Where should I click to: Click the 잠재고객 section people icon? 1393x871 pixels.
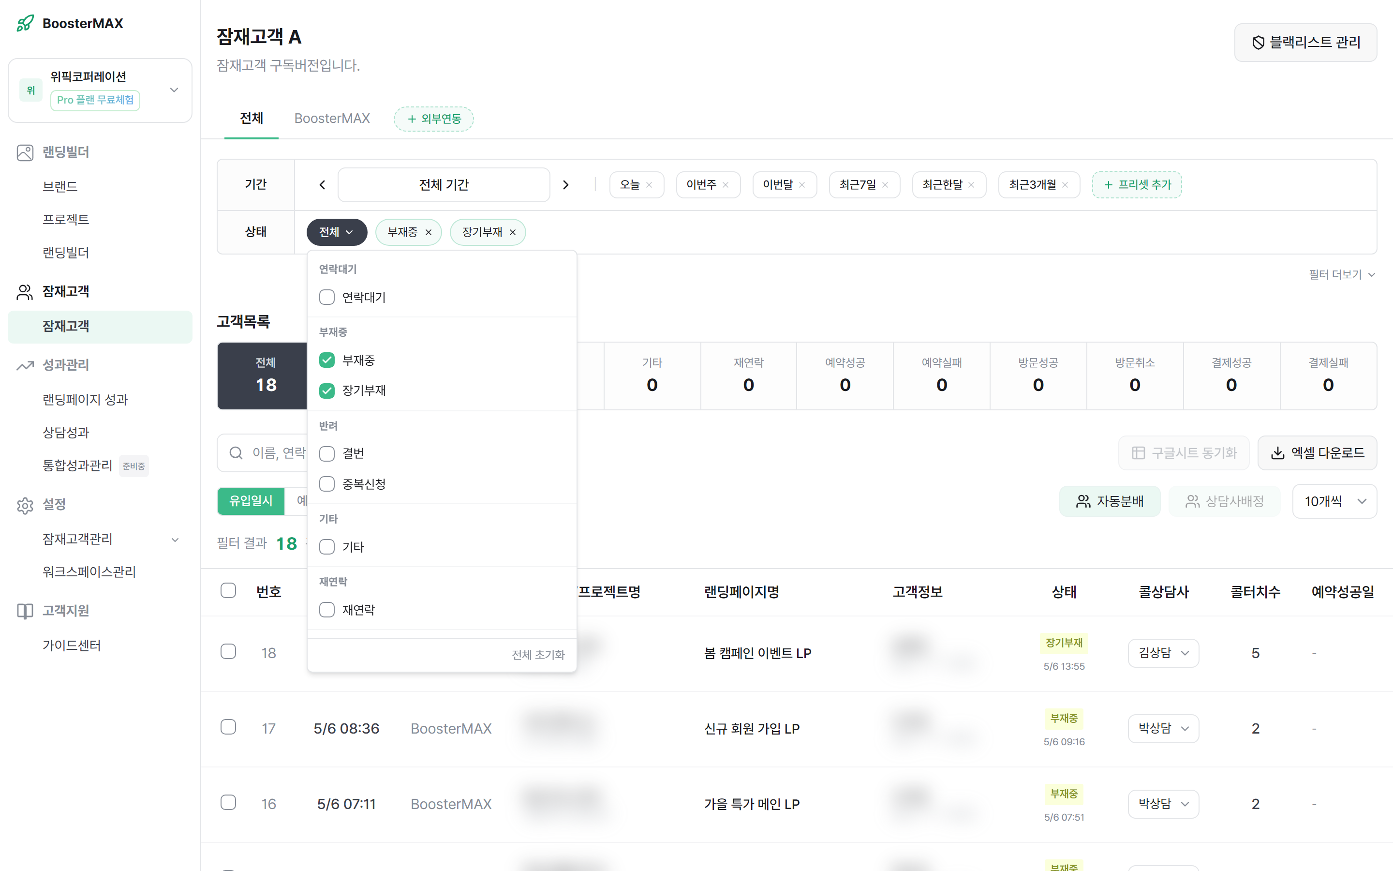pos(25,292)
